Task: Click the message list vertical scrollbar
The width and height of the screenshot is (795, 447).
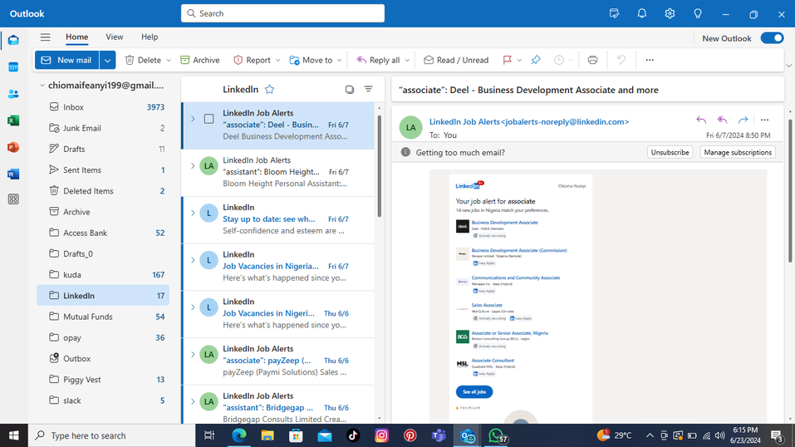Action: point(380,166)
